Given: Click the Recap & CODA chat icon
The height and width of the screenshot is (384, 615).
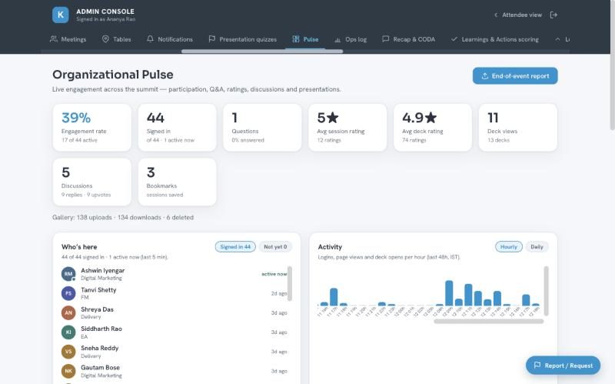Looking at the screenshot, I should (386, 39).
